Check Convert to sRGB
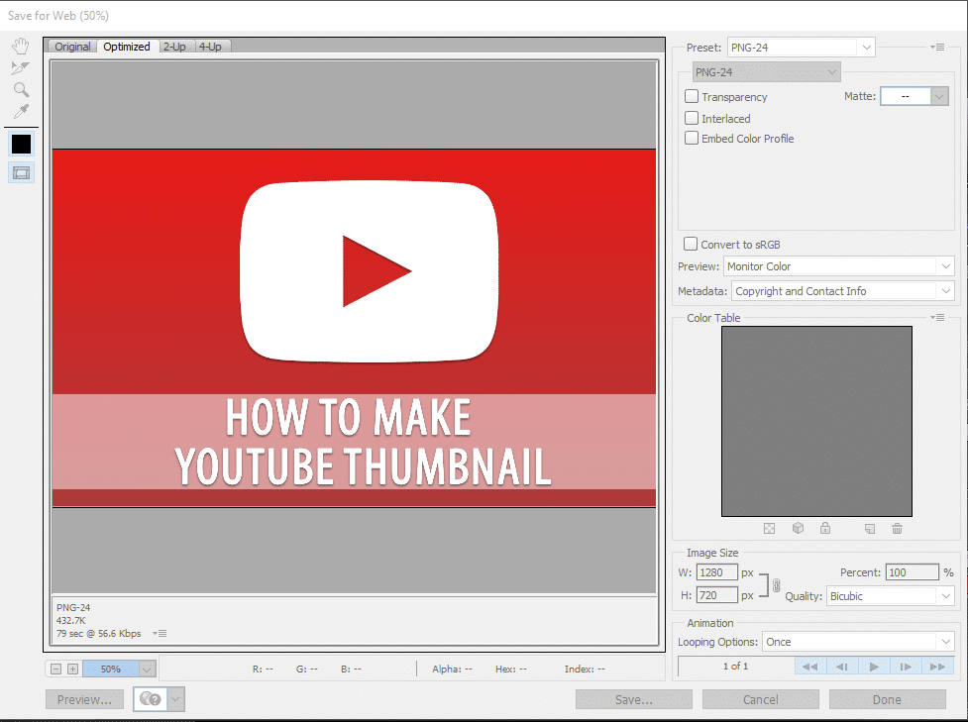 tap(691, 244)
